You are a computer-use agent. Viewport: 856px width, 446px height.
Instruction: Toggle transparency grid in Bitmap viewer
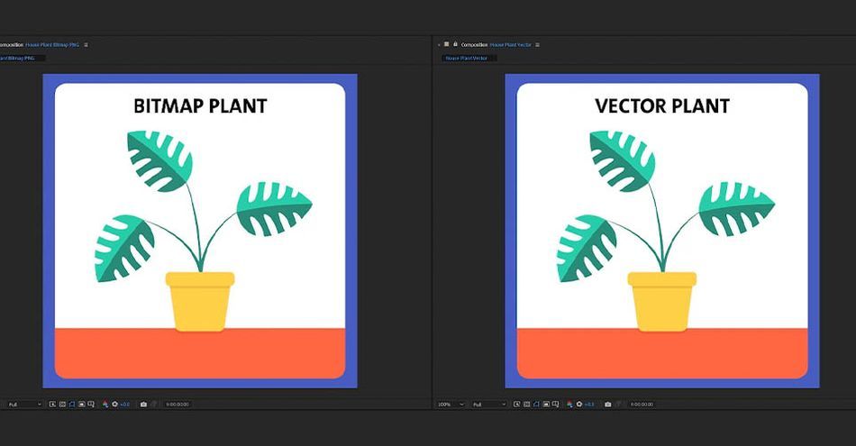(62, 405)
